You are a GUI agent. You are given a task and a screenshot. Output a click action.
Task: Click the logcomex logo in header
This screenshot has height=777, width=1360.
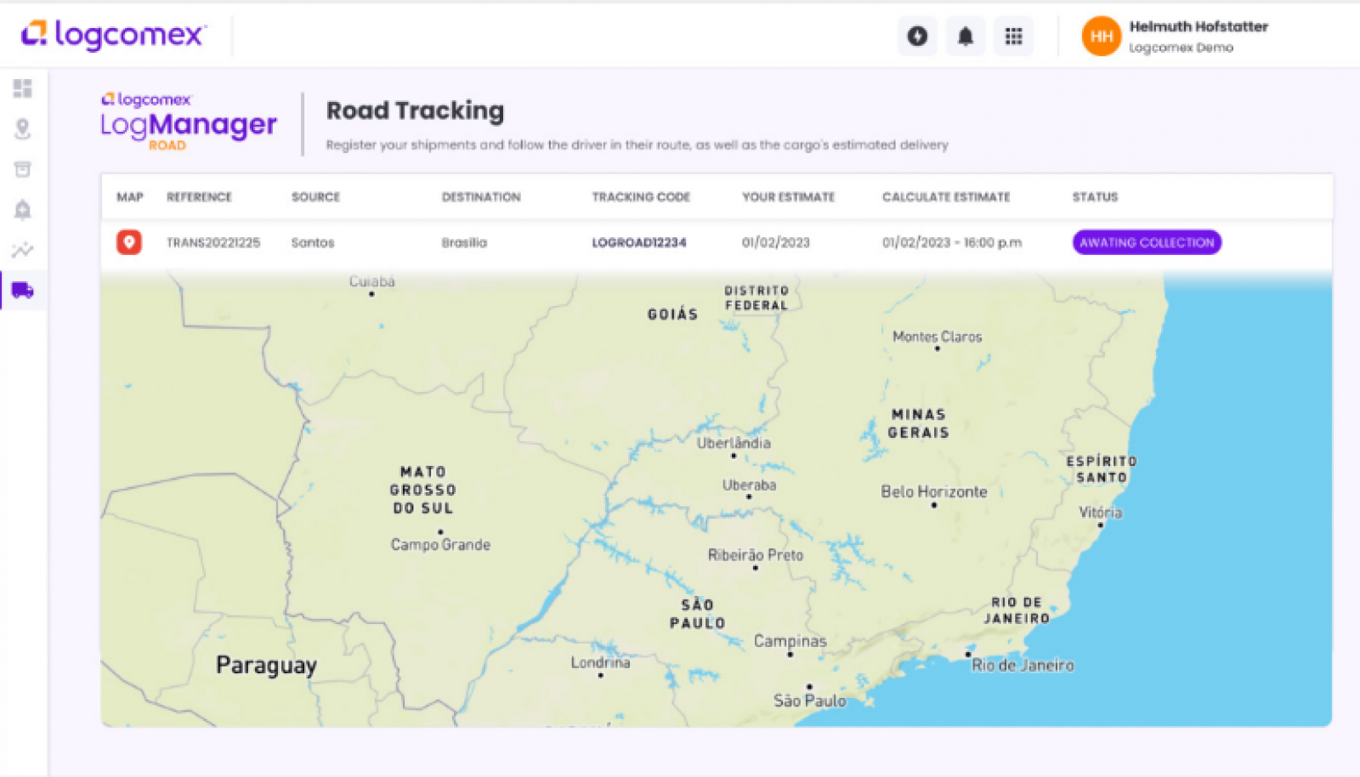(x=113, y=35)
